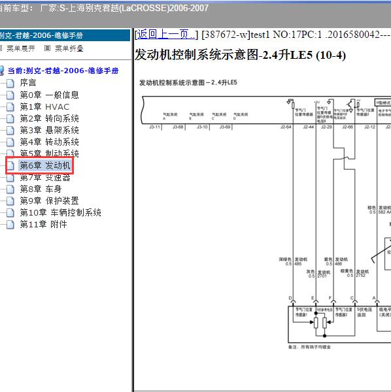Click the page icon beside 第3章 悬架系统
Viewport: 391px width, 392px height.
tap(10, 130)
